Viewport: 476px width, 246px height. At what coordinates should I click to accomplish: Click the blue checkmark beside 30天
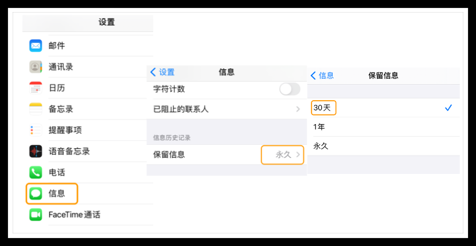(x=448, y=108)
